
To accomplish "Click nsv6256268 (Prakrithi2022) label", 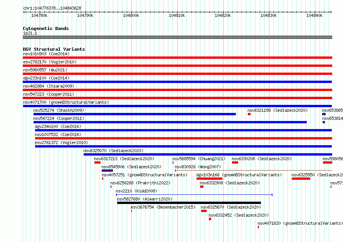I will pos(140,183).
